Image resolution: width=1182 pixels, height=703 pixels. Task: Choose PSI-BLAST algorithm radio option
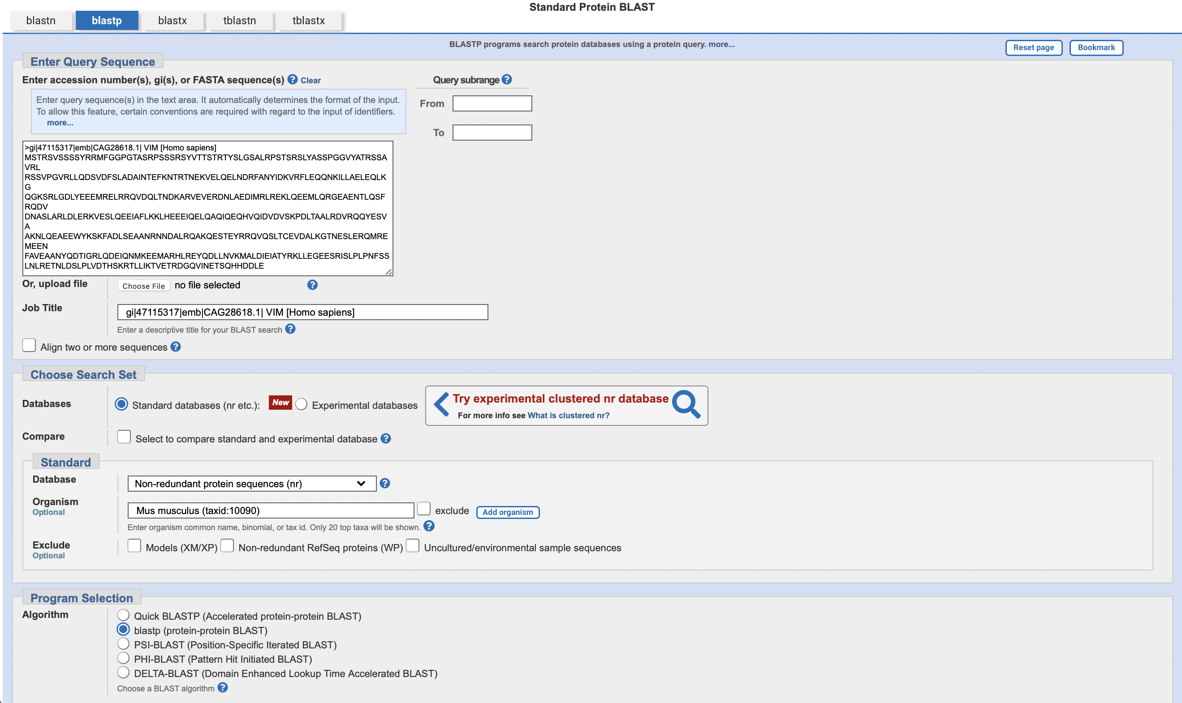pos(123,644)
